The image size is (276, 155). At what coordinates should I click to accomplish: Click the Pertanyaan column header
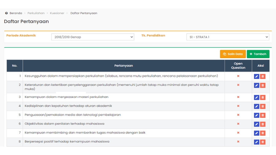click(124, 66)
